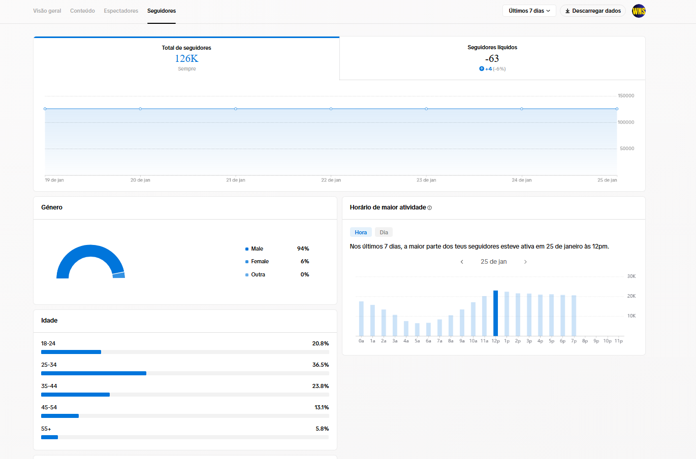Switch activity chart to Hora view
Image resolution: width=696 pixels, height=459 pixels.
361,232
